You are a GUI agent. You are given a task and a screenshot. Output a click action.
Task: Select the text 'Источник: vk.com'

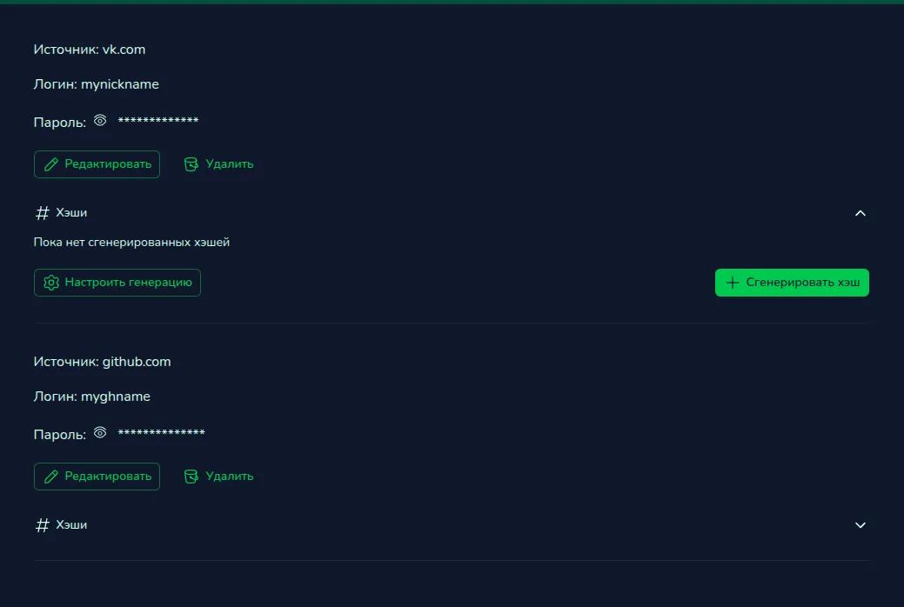90,50
